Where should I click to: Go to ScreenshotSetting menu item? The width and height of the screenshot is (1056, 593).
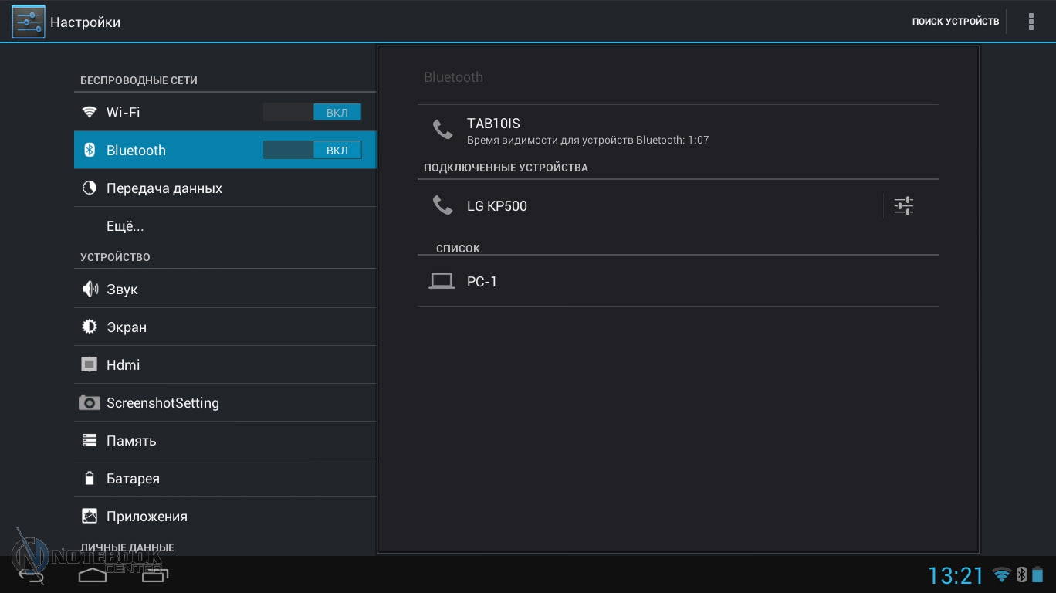click(x=162, y=403)
